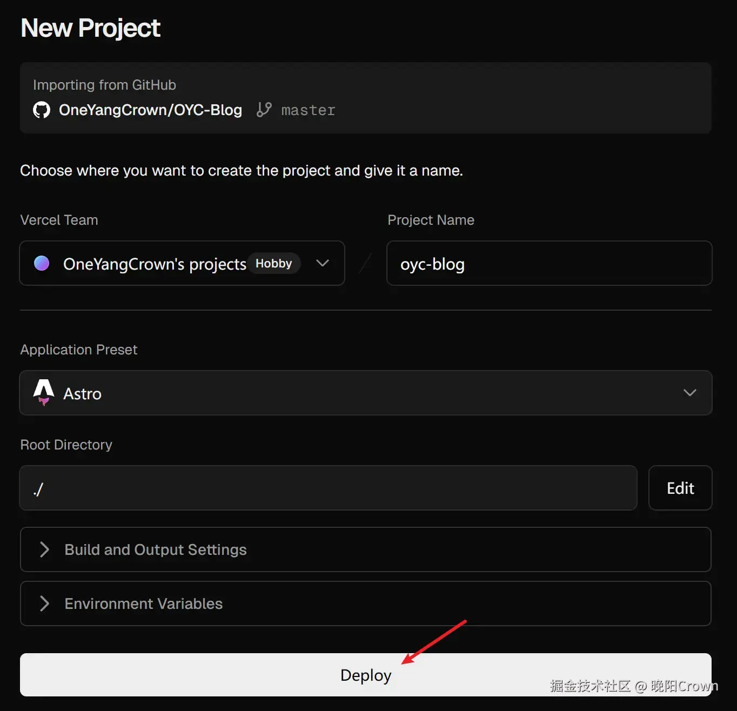Expand the Environment Variables chevron
This screenshot has width=737, height=711.
click(x=45, y=603)
